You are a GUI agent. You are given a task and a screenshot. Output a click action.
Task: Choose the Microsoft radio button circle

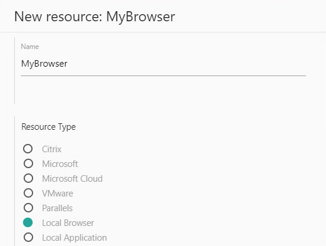pyautogui.click(x=28, y=163)
